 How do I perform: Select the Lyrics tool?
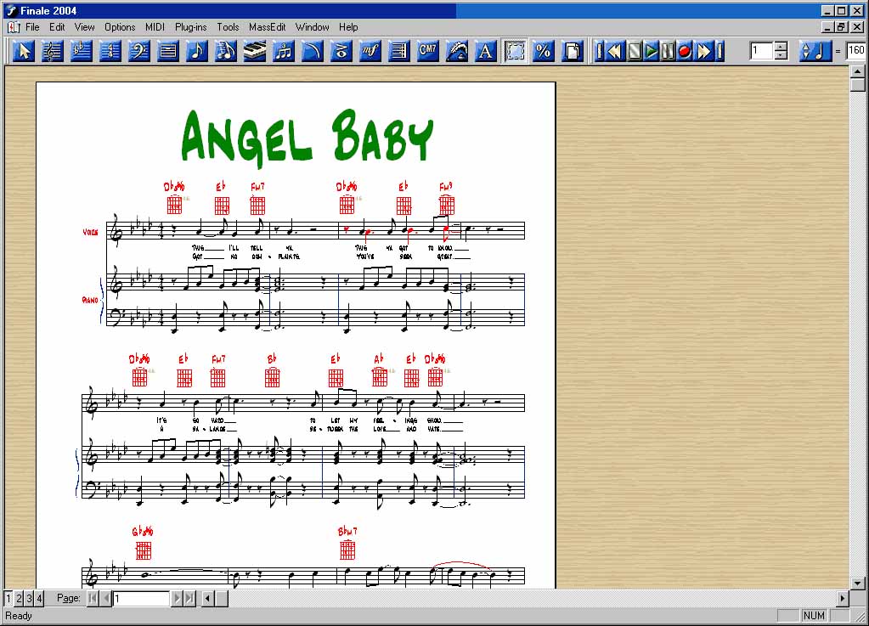click(456, 51)
